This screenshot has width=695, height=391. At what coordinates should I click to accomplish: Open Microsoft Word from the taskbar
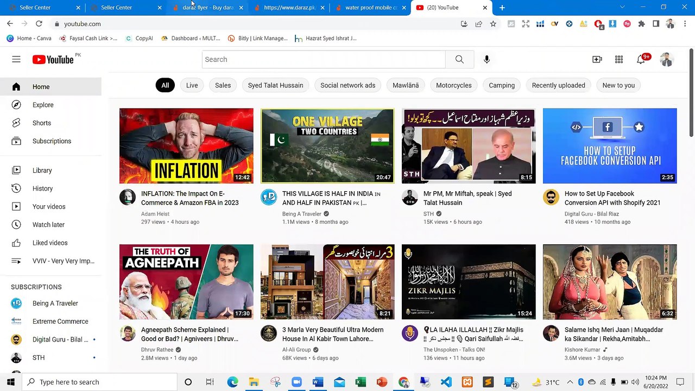318,382
